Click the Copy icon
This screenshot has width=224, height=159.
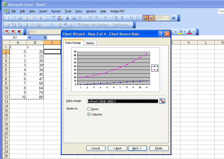click(x=73, y=18)
